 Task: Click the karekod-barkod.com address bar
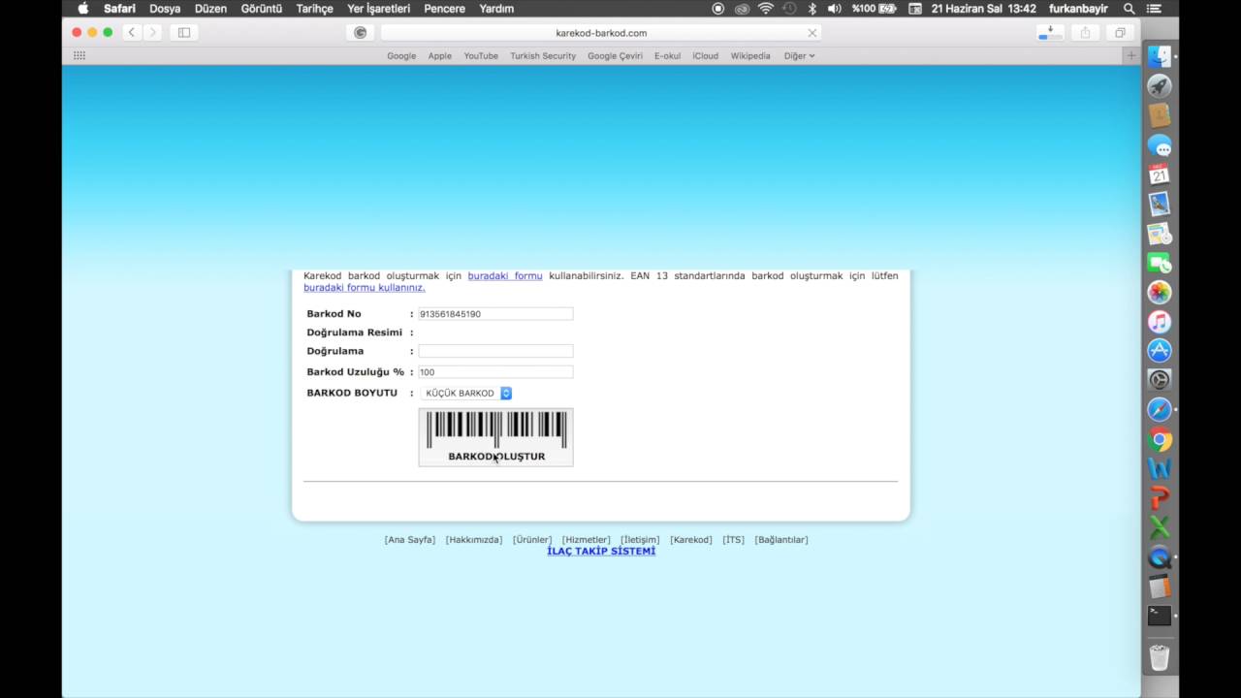click(601, 32)
